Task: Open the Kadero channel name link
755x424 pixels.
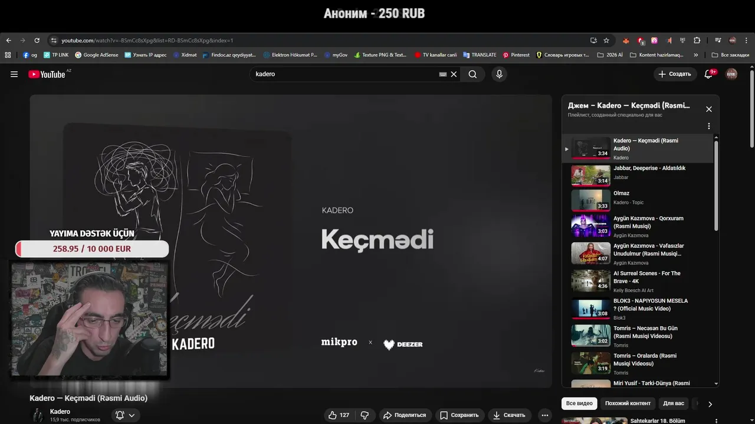Action: click(60, 412)
